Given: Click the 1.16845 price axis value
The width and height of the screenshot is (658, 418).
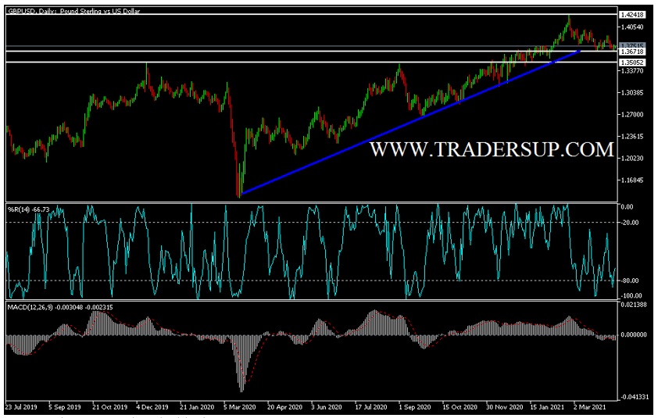Looking at the screenshot, I should pos(632,180).
